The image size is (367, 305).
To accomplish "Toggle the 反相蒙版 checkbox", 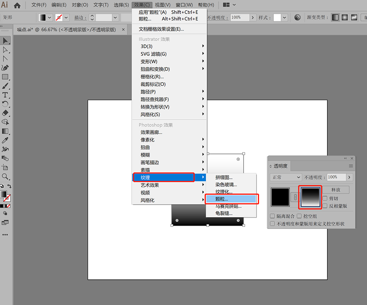I will click(325, 206).
